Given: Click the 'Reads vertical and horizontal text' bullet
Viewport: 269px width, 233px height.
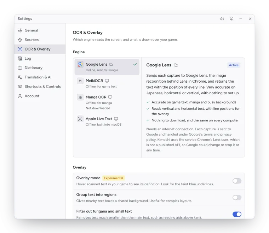Looking at the screenshot, I should [195, 111].
